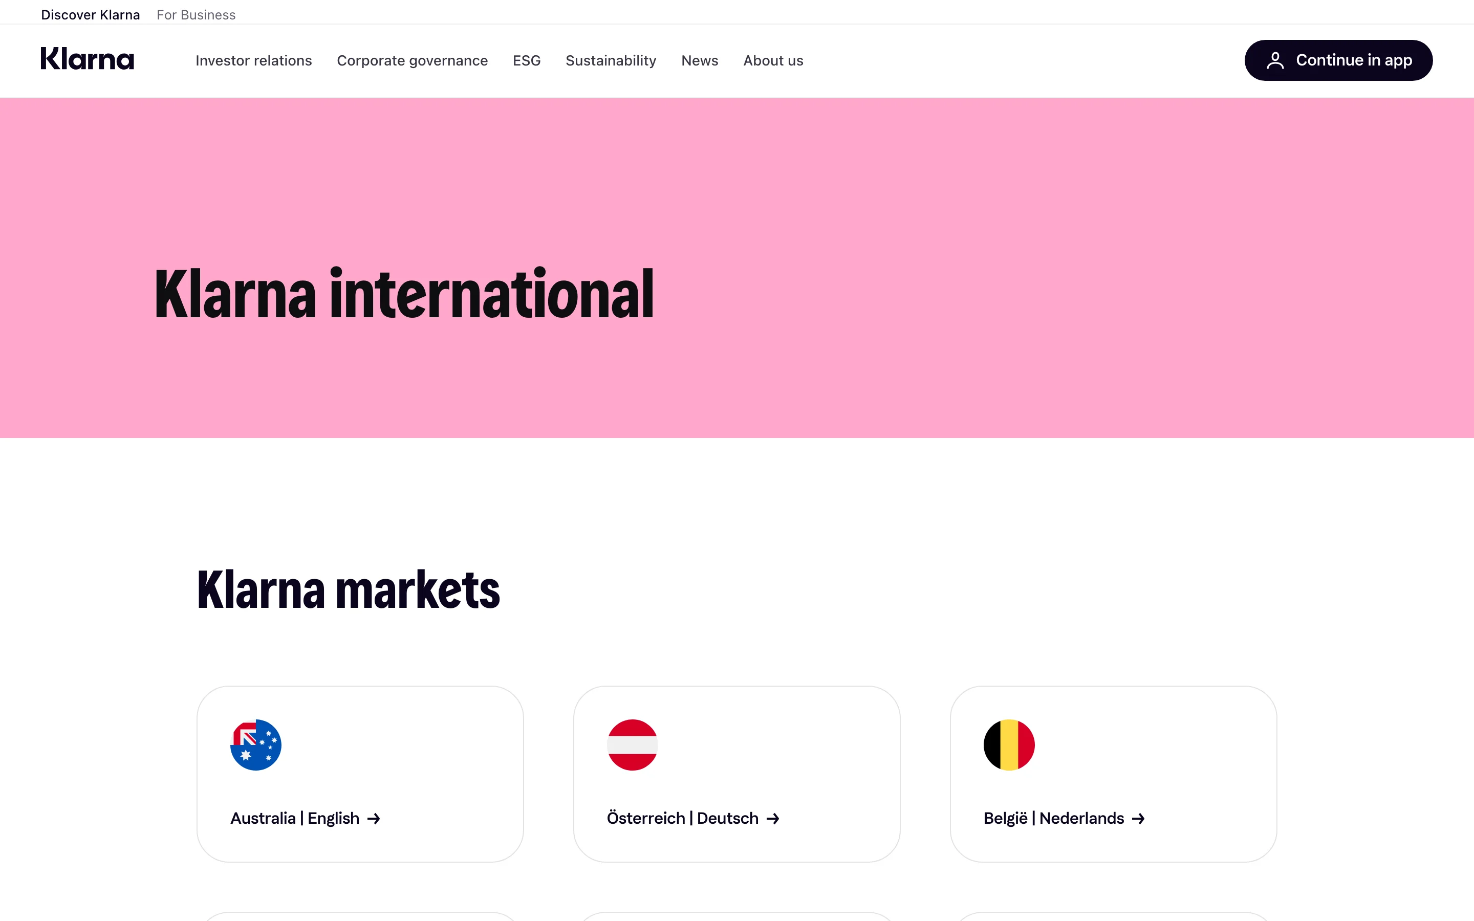Click the arrow next to België Nederlands
1474x921 pixels.
click(x=1139, y=818)
